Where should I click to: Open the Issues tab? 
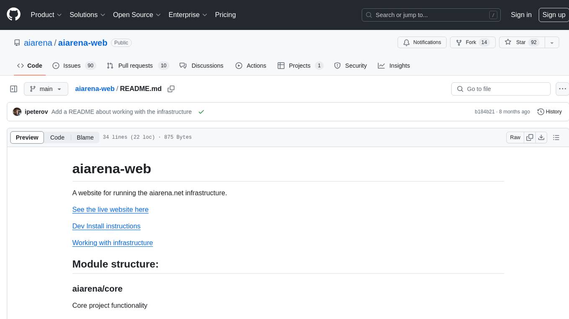(x=74, y=66)
